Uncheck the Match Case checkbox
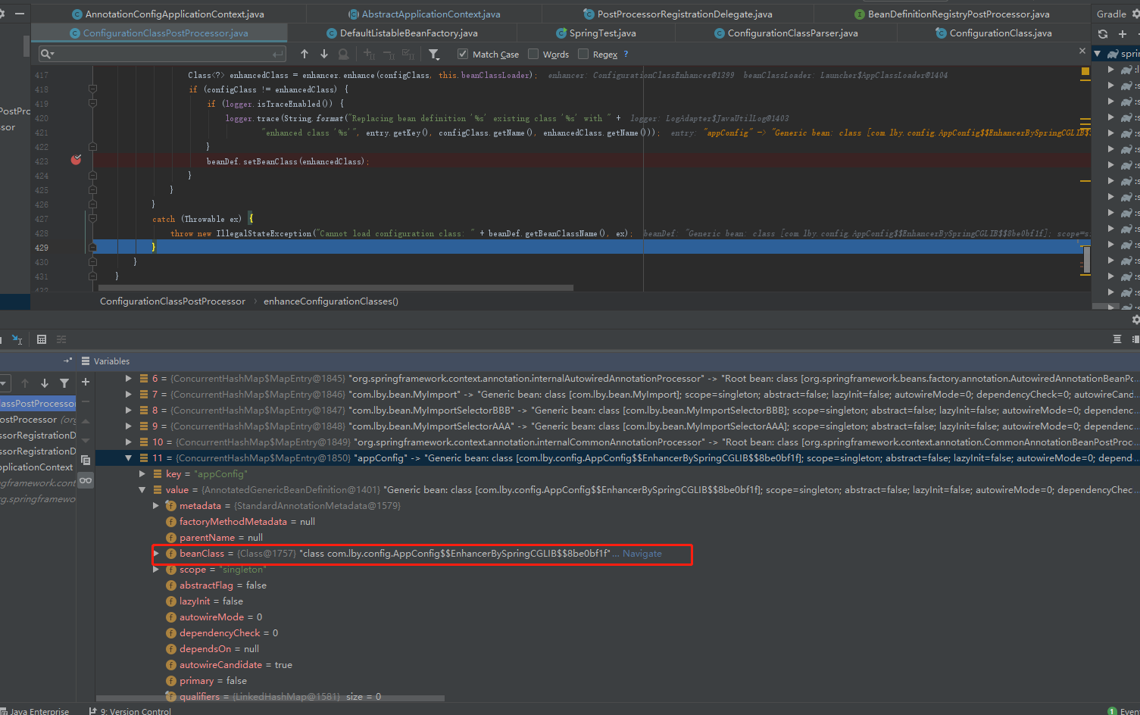The image size is (1140, 715). click(x=463, y=54)
